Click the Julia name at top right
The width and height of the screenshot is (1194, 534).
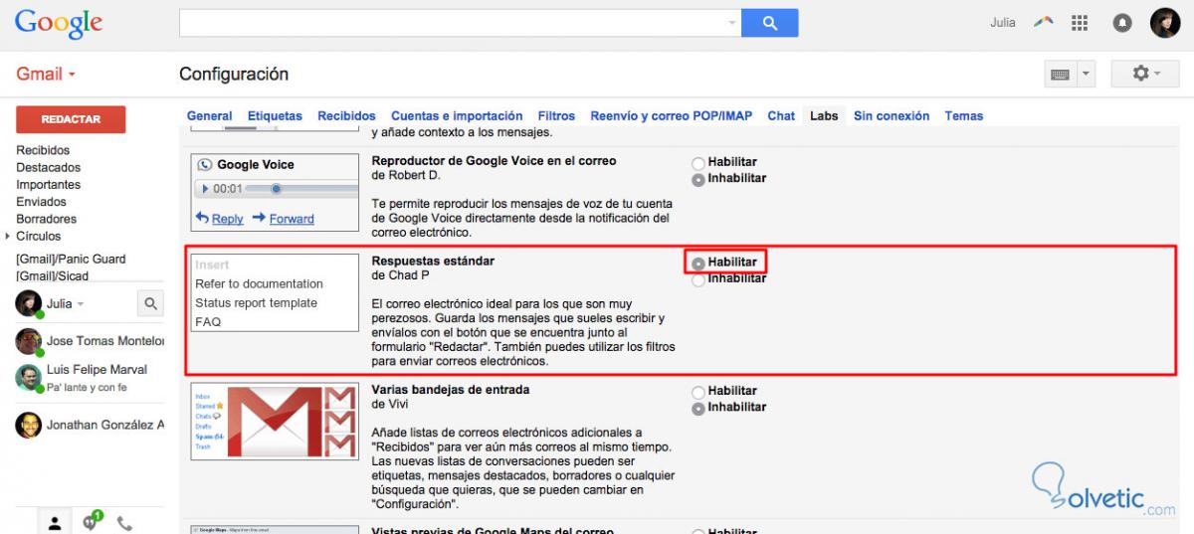(1003, 23)
